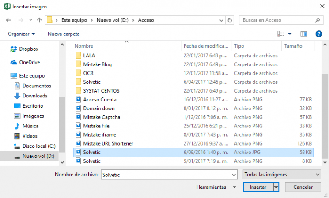Image resolution: width=329 pixels, height=198 pixels.
Task: Open Escritorio in sidebar
Action: 28,106
